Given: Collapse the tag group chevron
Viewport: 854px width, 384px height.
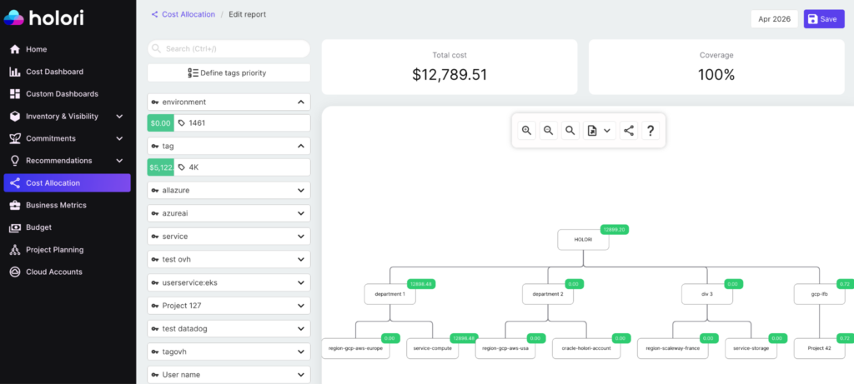Looking at the screenshot, I should tap(300, 147).
